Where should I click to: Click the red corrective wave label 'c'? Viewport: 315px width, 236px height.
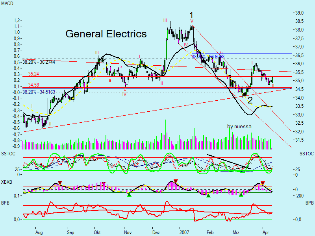[x=125, y=90]
